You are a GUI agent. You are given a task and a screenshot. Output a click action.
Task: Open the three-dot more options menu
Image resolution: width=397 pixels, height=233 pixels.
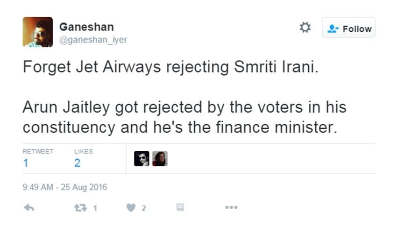pos(231,208)
